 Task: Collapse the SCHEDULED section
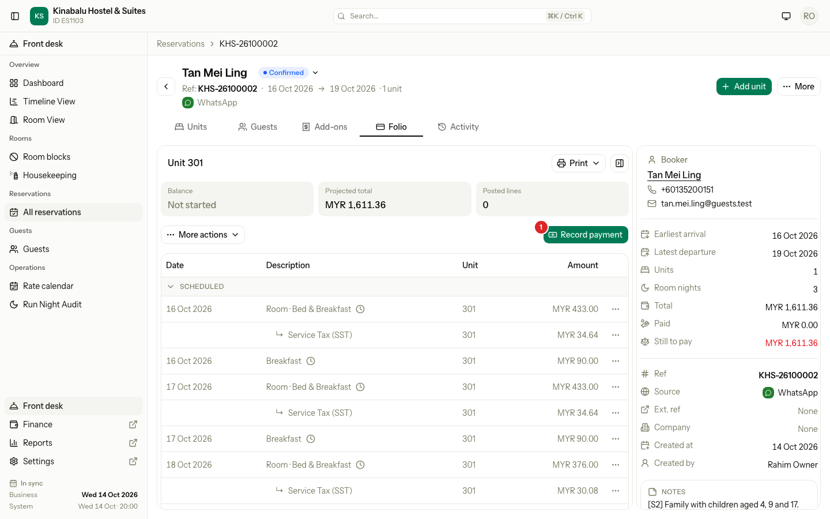[171, 287]
